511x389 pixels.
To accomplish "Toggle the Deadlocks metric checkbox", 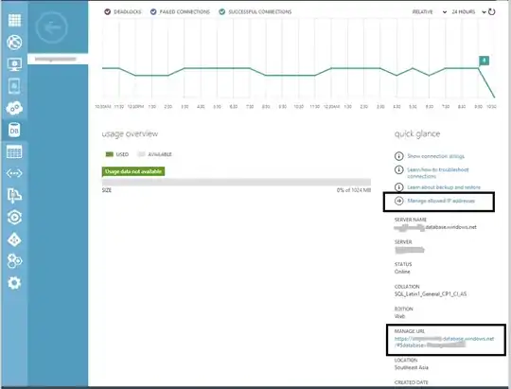I will (107, 11).
